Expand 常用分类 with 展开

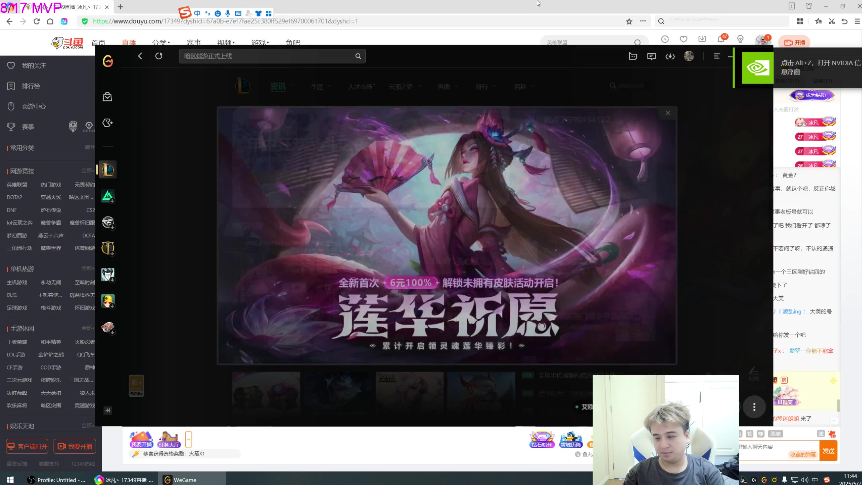[x=90, y=147]
